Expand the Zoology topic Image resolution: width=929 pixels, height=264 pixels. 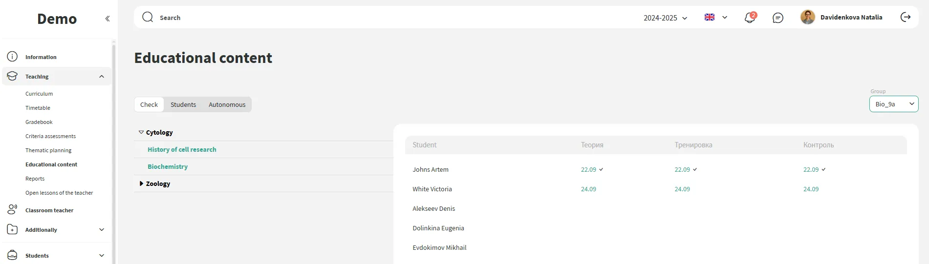tap(141, 183)
